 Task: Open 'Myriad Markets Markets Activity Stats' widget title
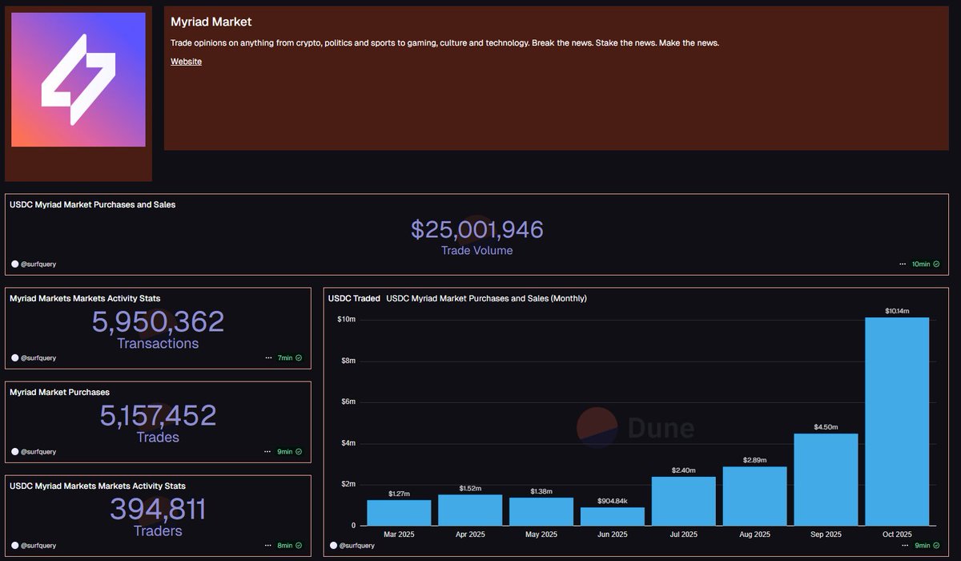(85, 298)
